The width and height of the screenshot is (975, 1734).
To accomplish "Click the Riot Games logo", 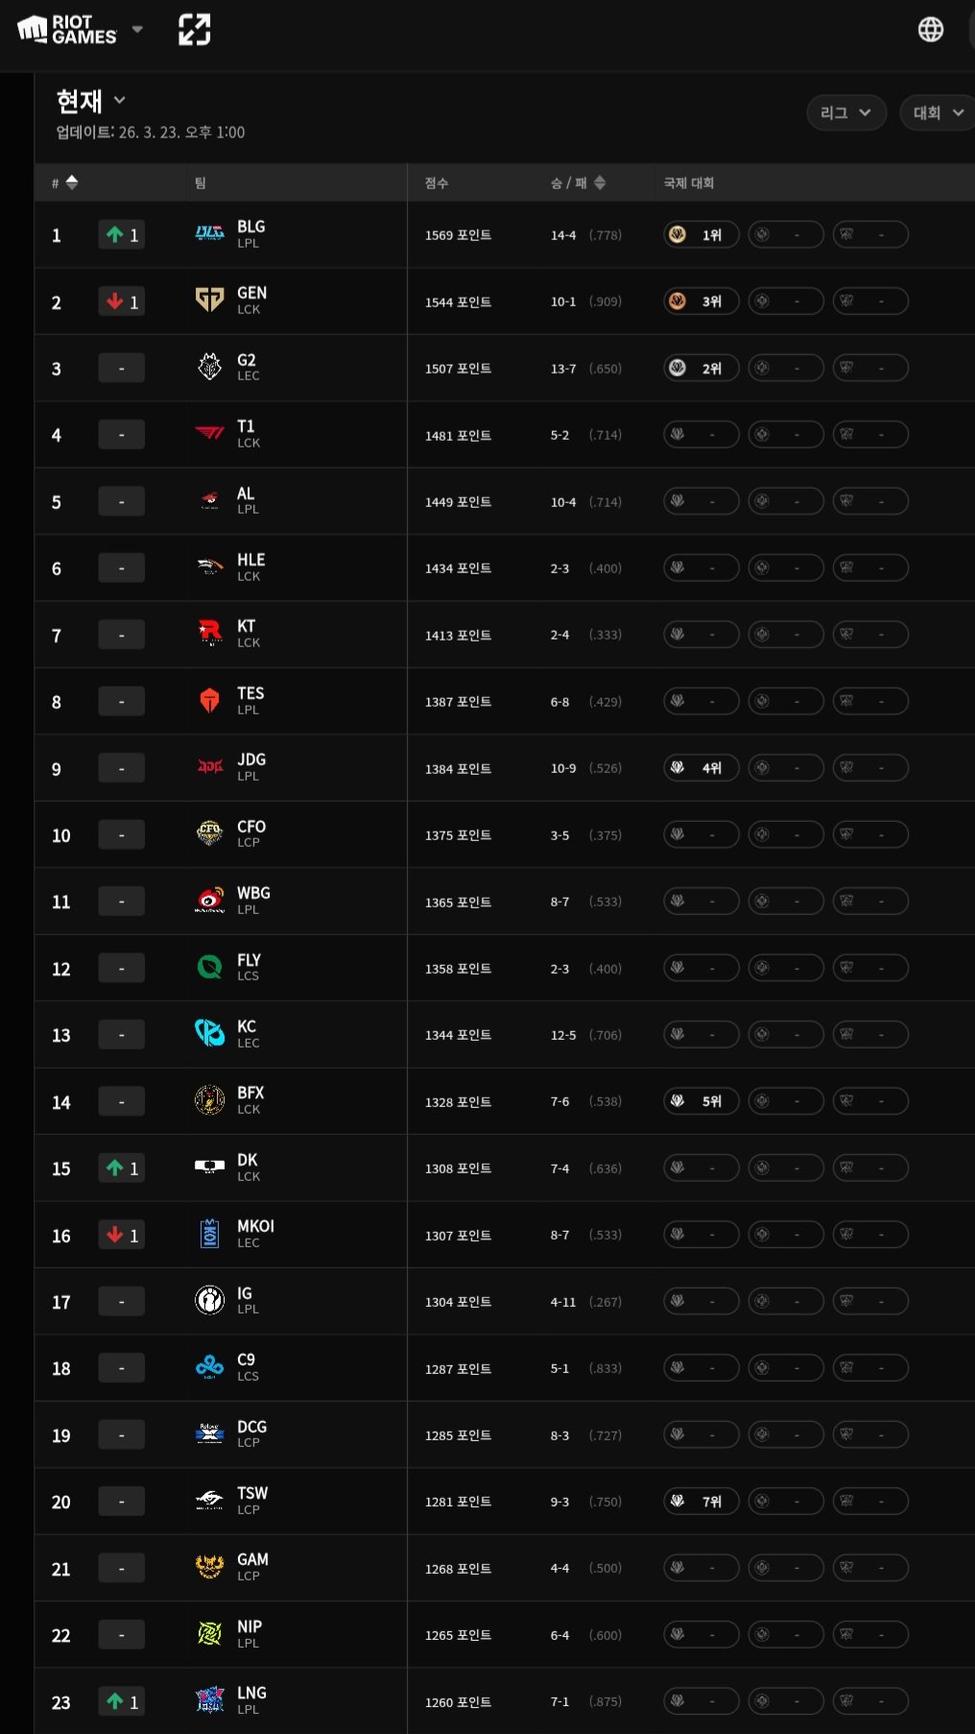I will [67, 30].
